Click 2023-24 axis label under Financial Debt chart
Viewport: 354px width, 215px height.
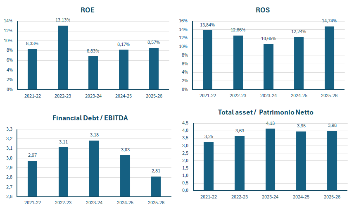point(94,203)
